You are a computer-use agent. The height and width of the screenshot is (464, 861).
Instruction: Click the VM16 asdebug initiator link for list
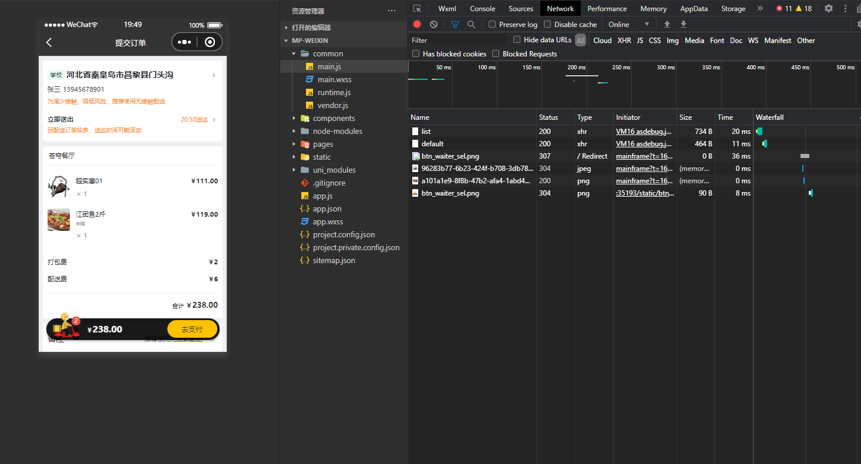643,132
